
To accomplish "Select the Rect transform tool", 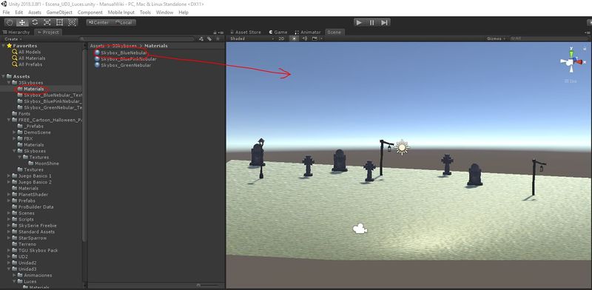I will click(60, 23).
